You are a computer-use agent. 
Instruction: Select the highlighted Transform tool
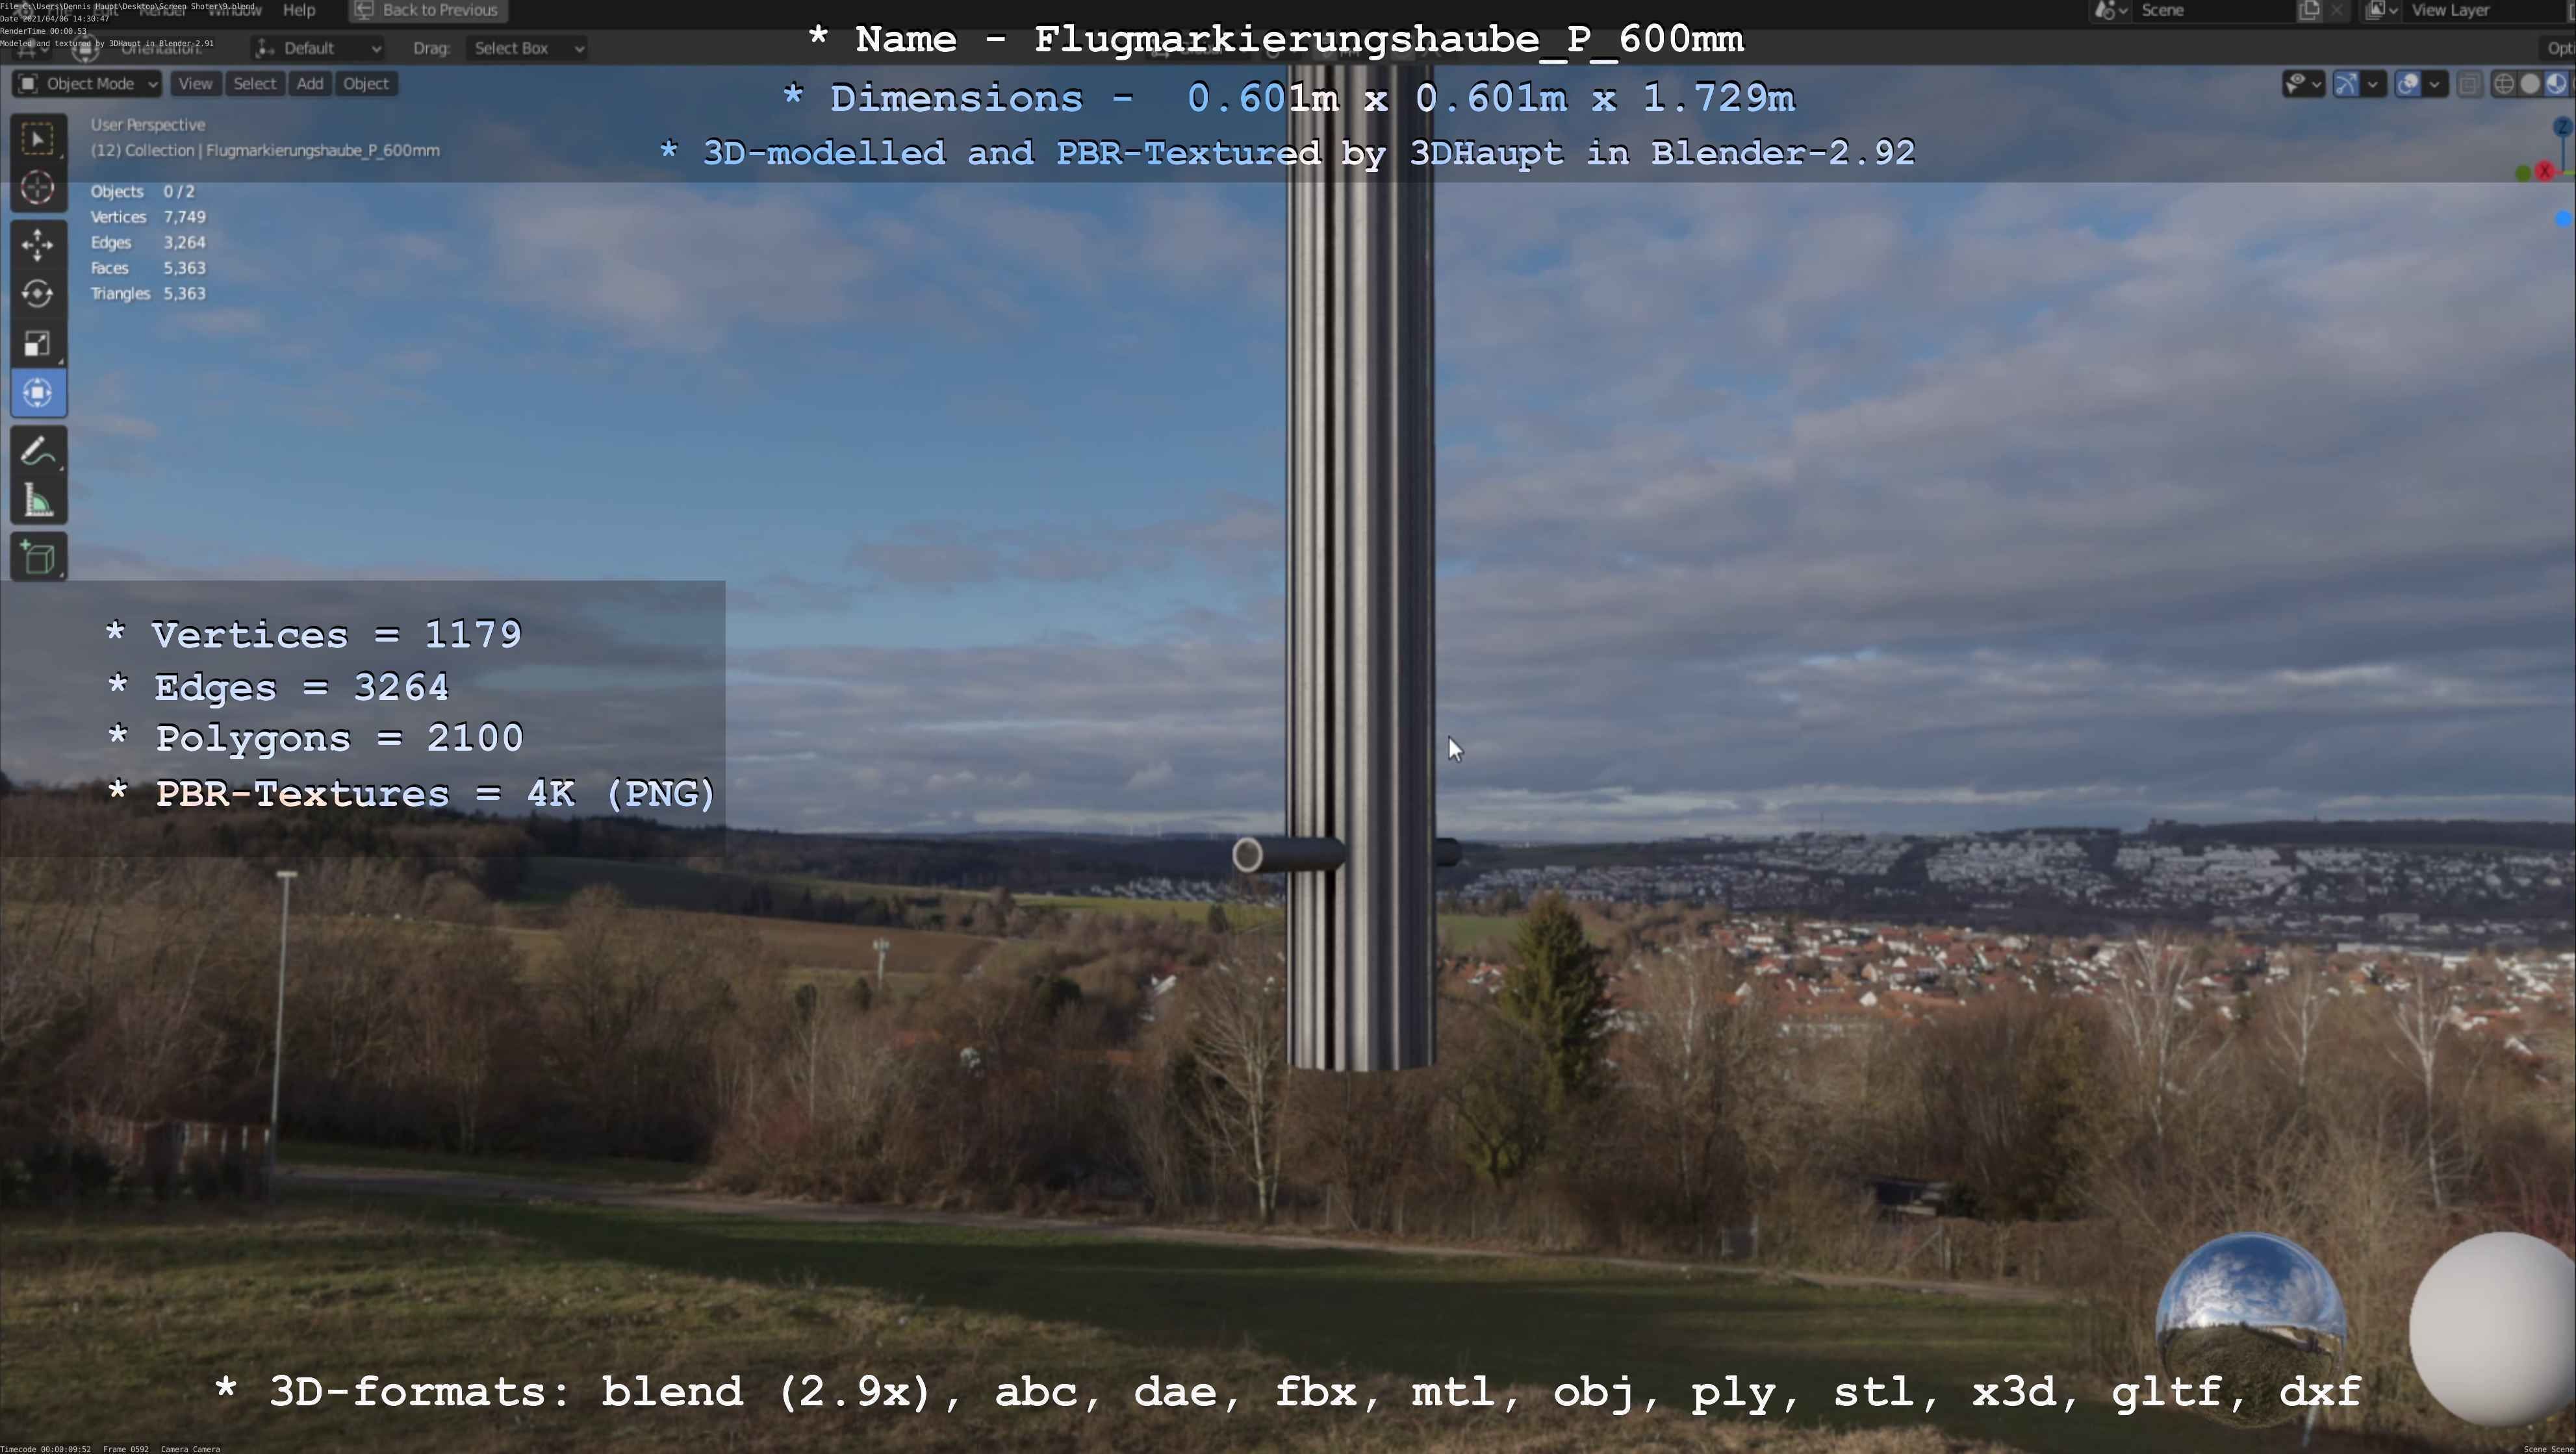click(38, 393)
